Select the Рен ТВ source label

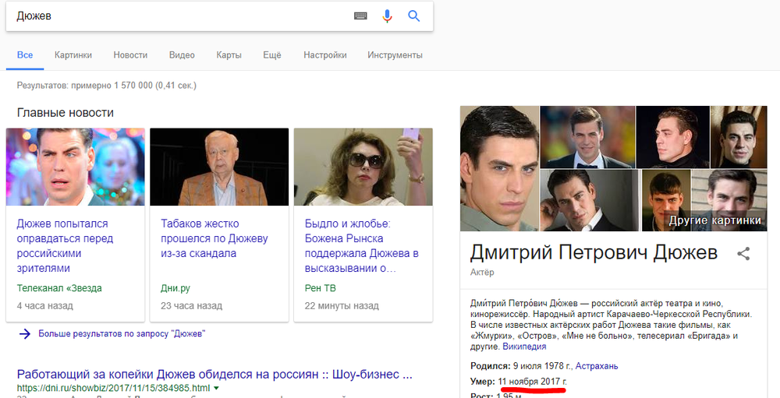click(x=320, y=288)
